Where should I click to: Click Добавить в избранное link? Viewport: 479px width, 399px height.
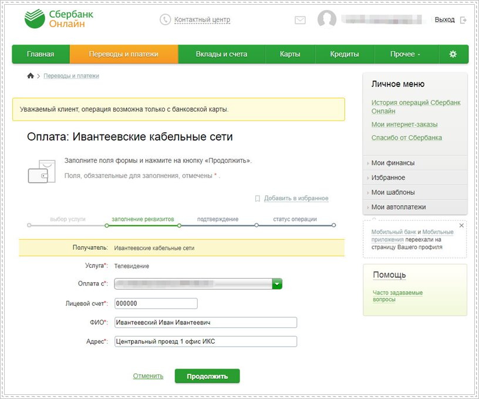tap(296, 198)
